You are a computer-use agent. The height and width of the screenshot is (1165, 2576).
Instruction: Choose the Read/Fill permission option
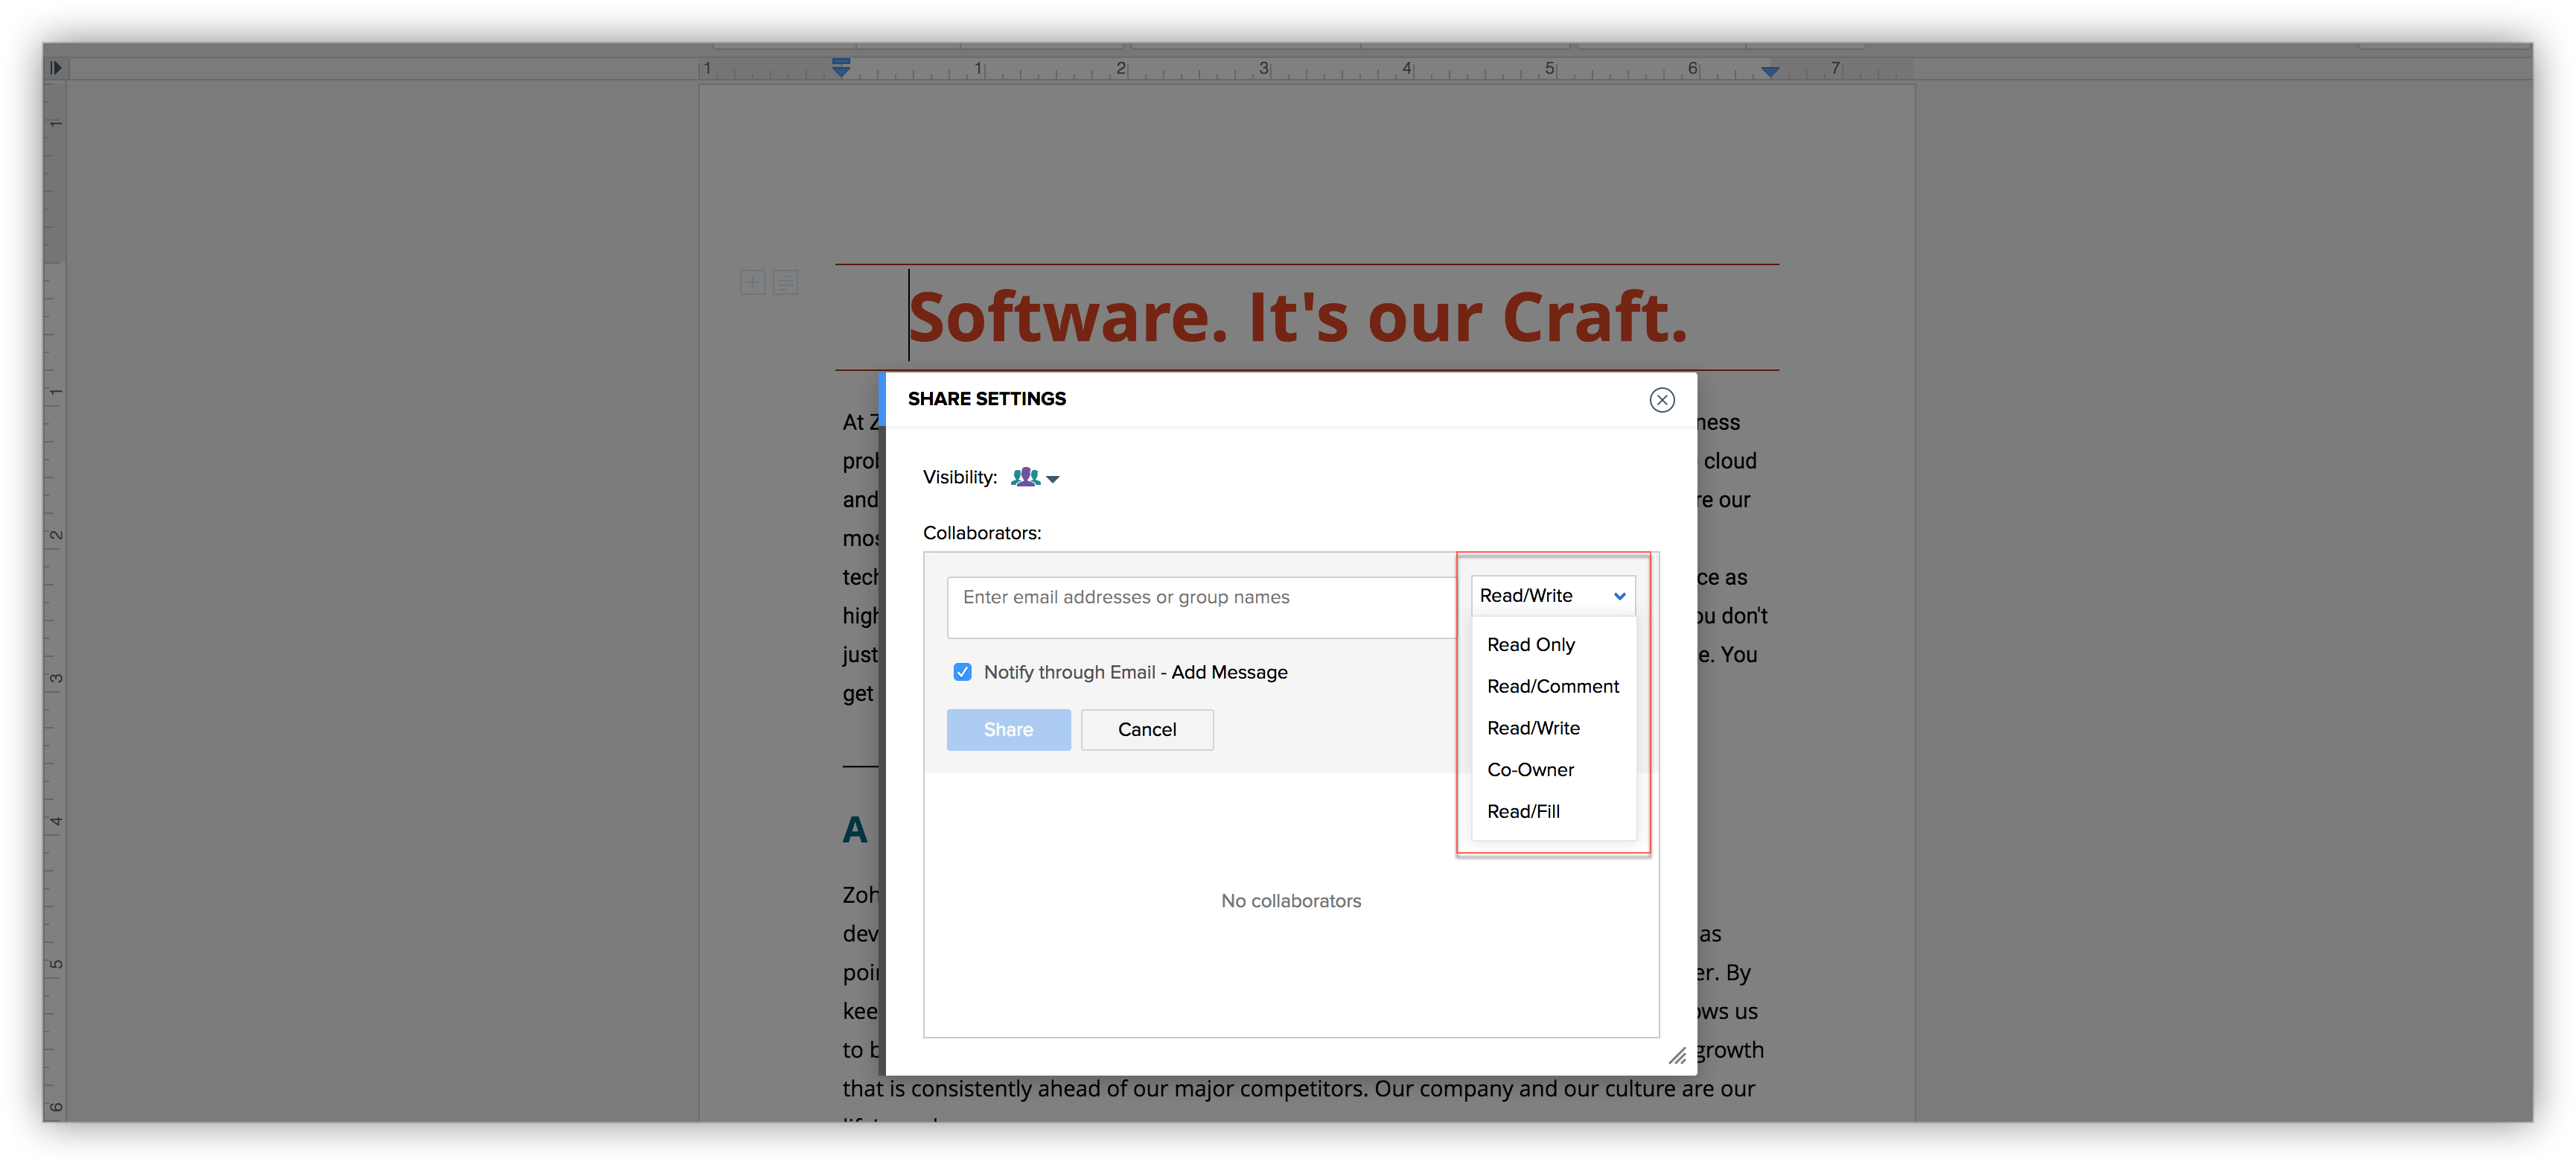(x=1522, y=810)
